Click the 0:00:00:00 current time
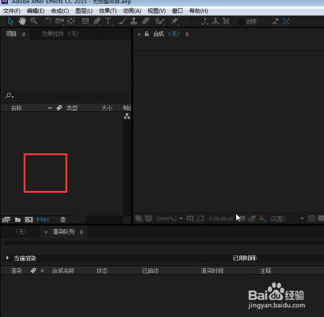Viewport: 324px width, 317px height. 221,219
